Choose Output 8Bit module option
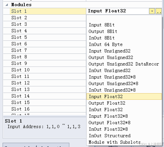This screenshot has width=164, height=147. tap(103, 32)
